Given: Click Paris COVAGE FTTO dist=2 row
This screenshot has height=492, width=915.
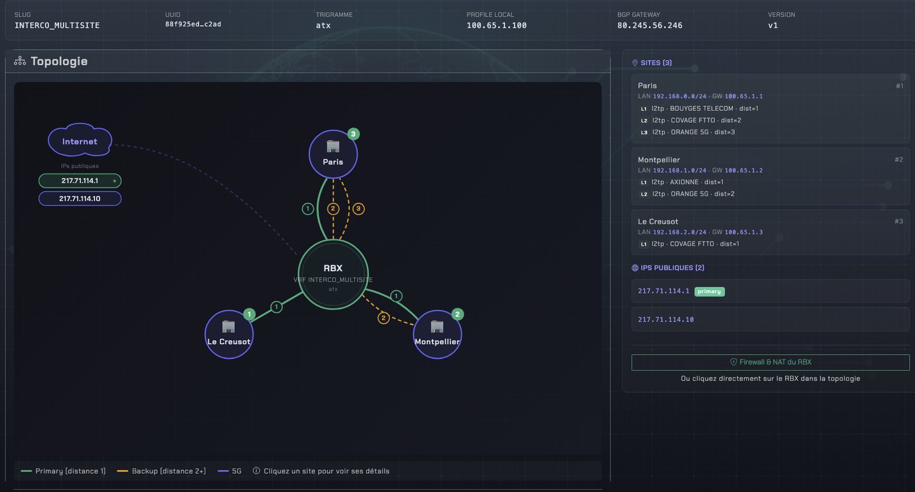Looking at the screenshot, I should tap(690, 121).
